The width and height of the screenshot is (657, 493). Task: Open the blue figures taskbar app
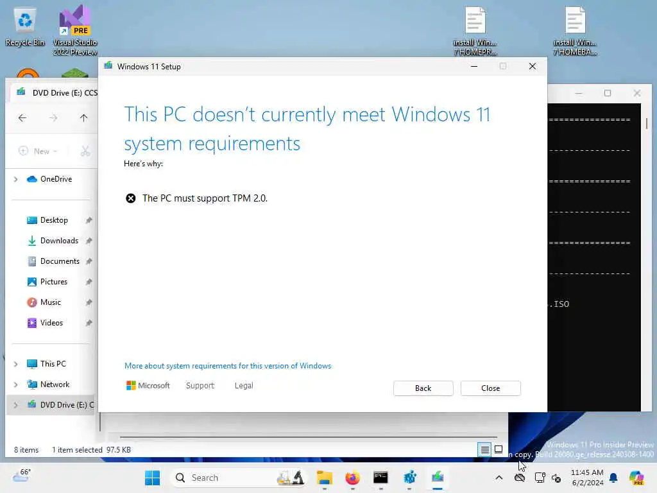click(409, 478)
